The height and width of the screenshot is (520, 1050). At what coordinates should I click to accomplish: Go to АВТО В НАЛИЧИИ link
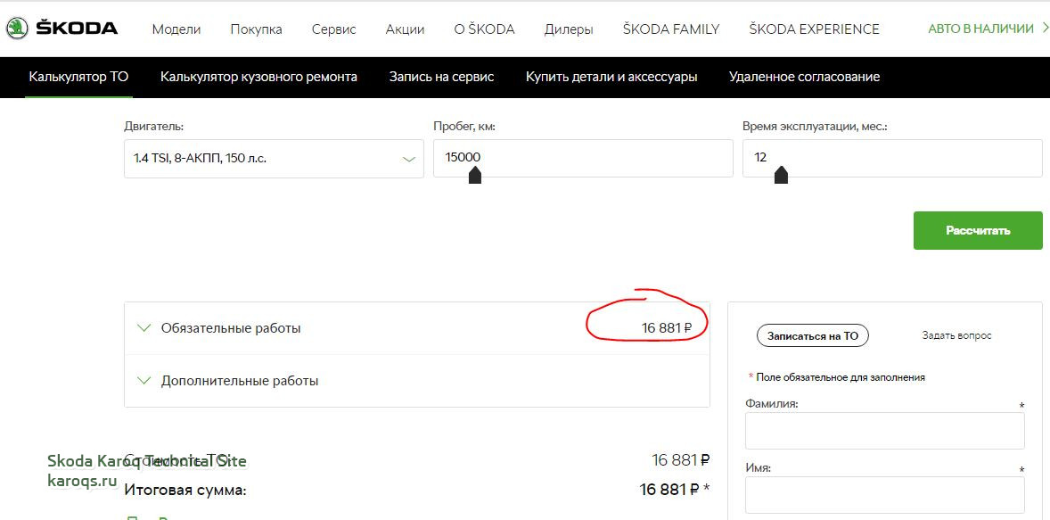click(981, 29)
